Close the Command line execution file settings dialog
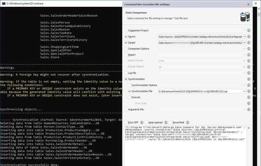Screen dimensions: 261x166 tap(248, 5)
